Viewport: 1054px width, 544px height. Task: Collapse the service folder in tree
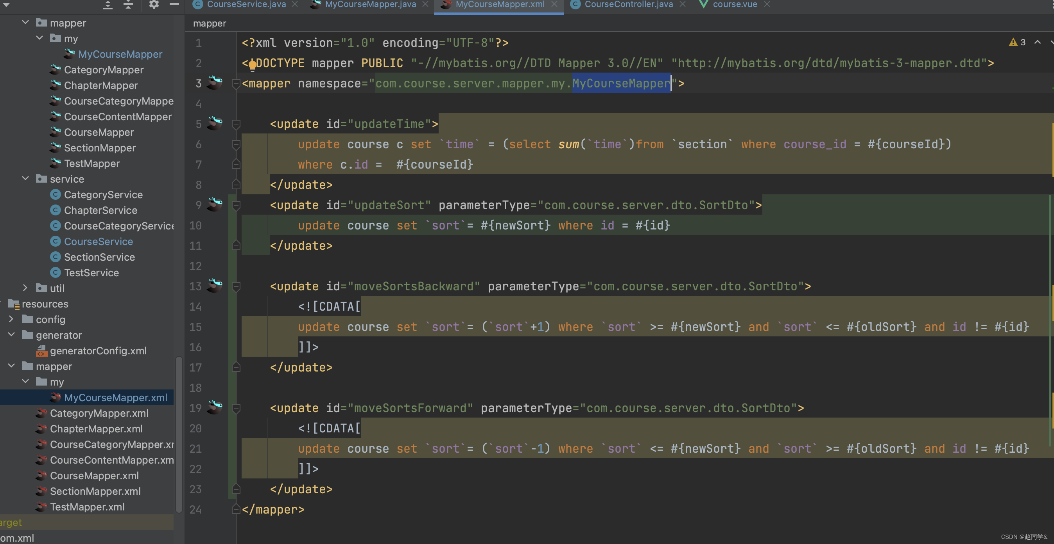(25, 178)
